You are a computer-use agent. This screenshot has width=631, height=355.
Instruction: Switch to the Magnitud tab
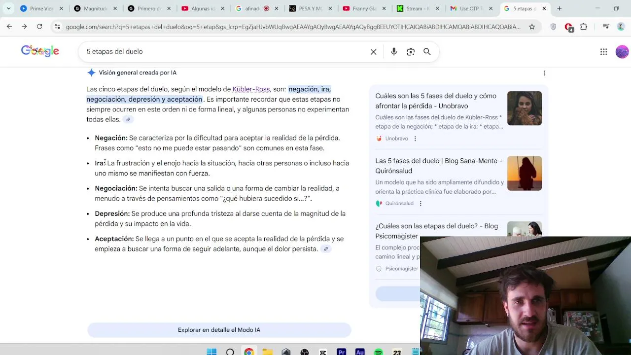96,8
